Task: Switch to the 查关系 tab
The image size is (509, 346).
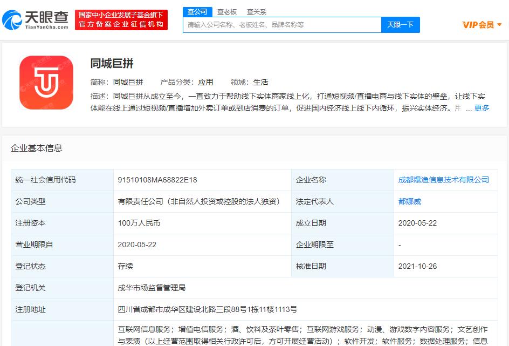Action: point(257,12)
